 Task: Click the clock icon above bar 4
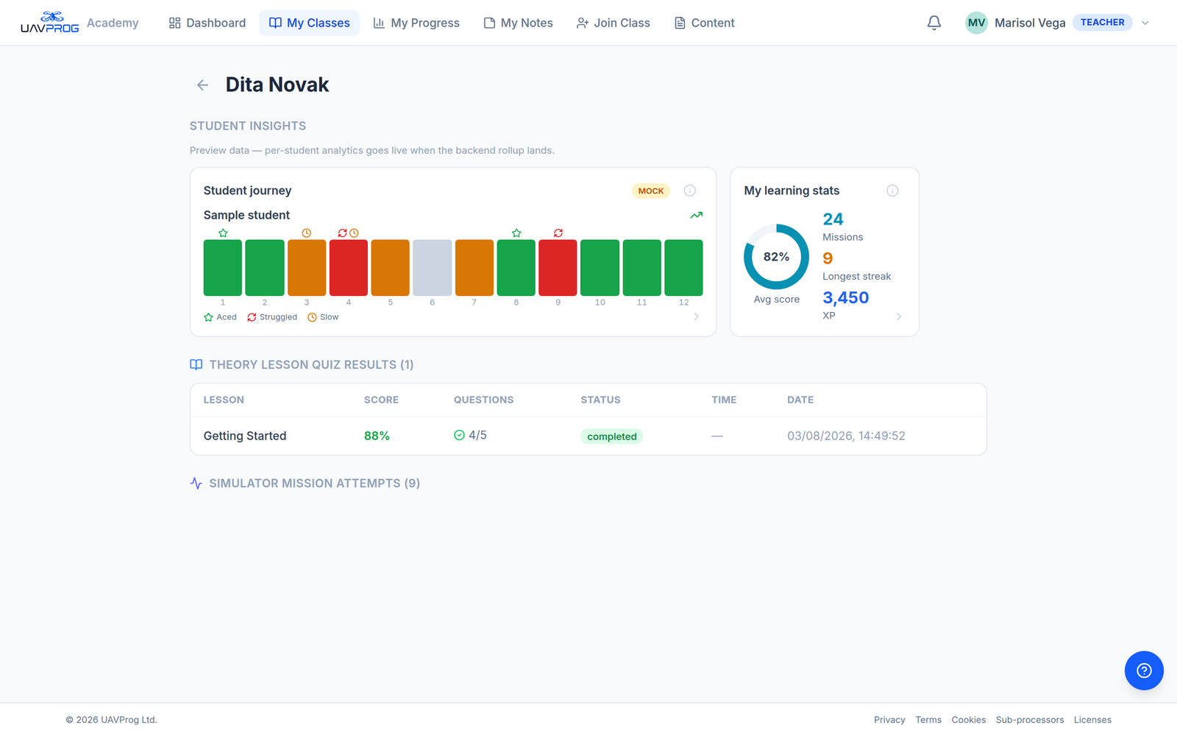coord(354,233)
